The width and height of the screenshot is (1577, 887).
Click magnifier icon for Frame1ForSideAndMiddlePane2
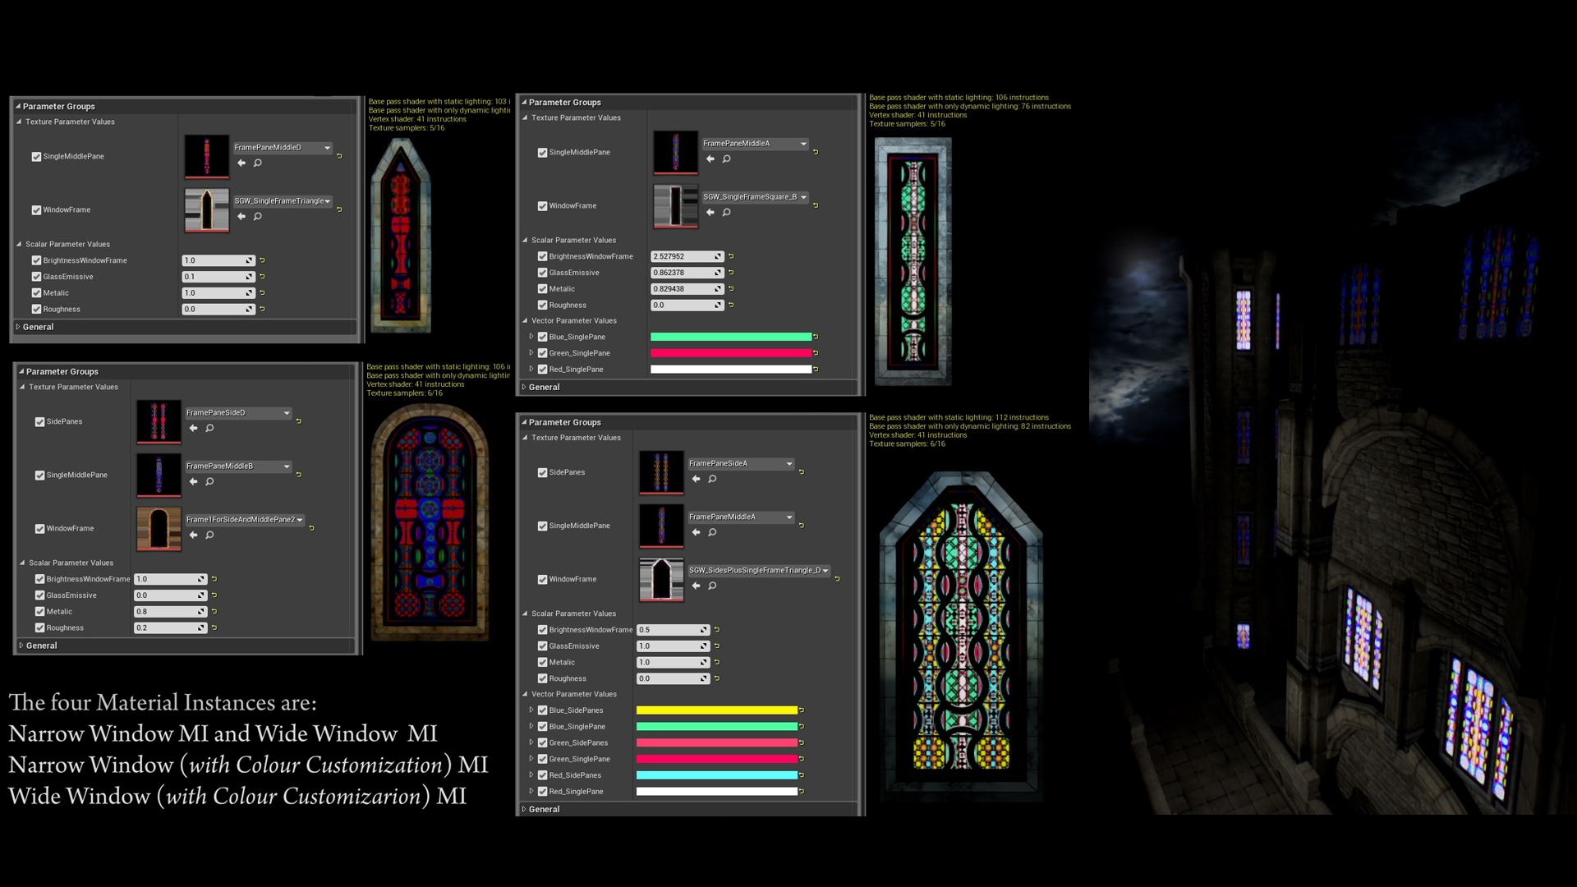click(x=209, y=535)
